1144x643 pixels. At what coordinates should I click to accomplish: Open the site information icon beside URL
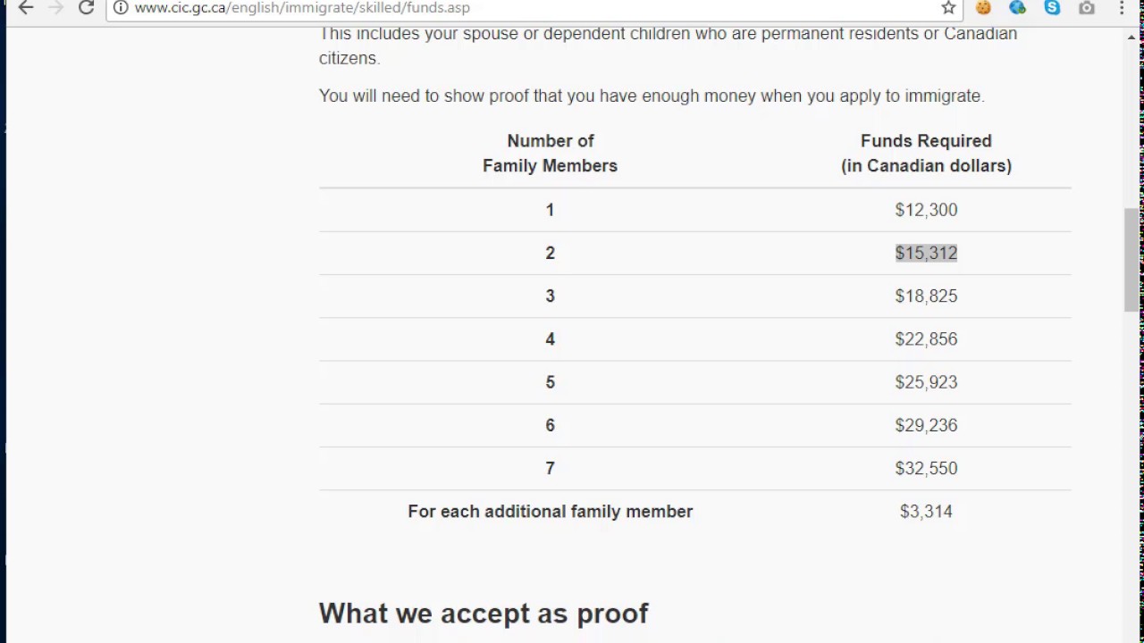pos(121,8)
